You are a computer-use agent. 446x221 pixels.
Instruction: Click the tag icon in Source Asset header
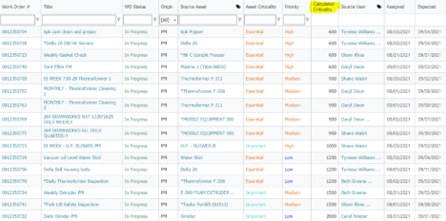(238, 7)
